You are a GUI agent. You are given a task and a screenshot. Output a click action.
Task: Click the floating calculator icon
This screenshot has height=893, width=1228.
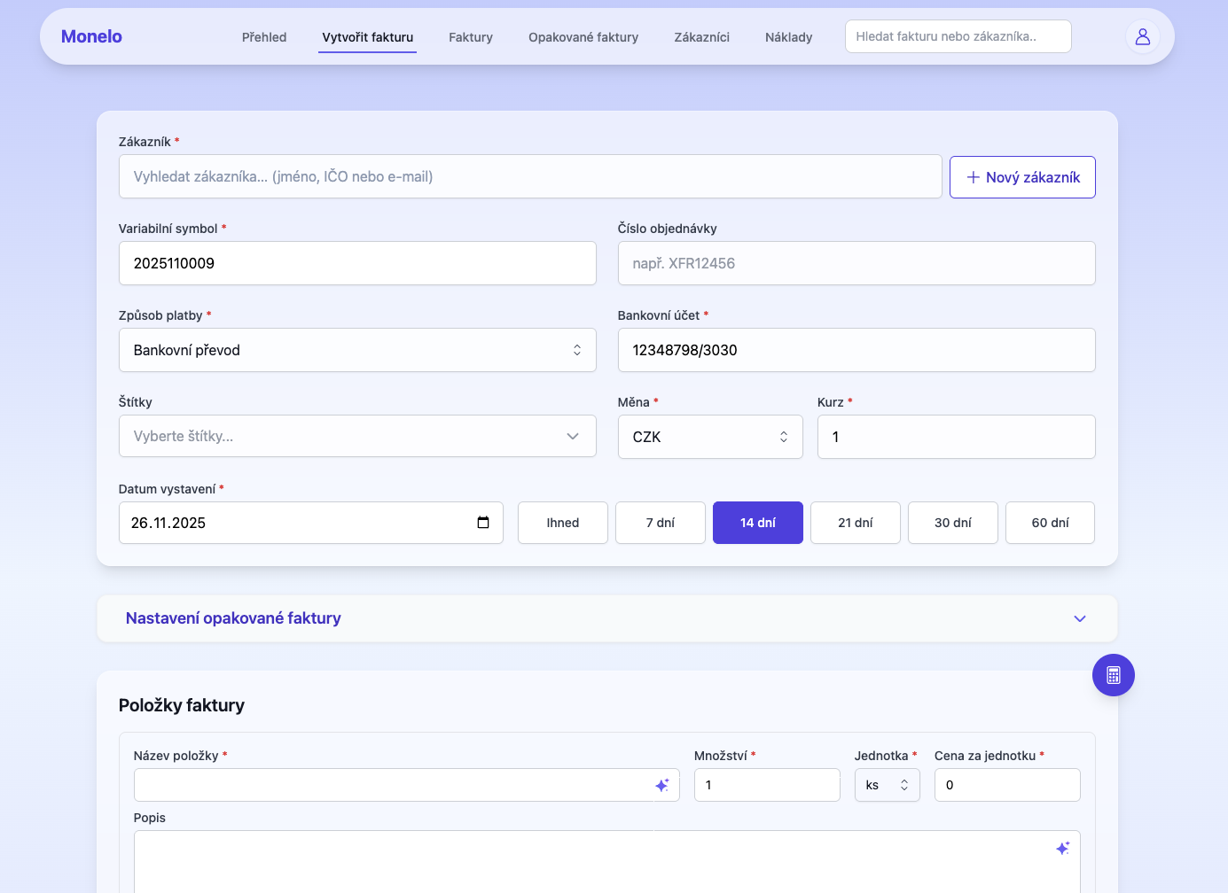point(1113,675)
